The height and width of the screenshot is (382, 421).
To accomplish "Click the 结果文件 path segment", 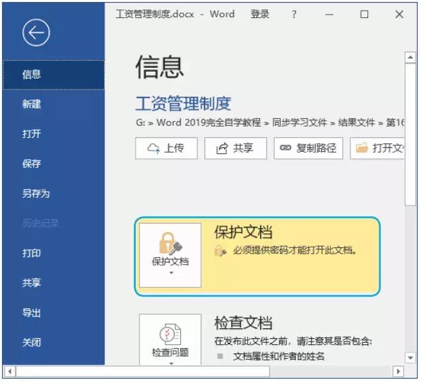I will (357, 123).
